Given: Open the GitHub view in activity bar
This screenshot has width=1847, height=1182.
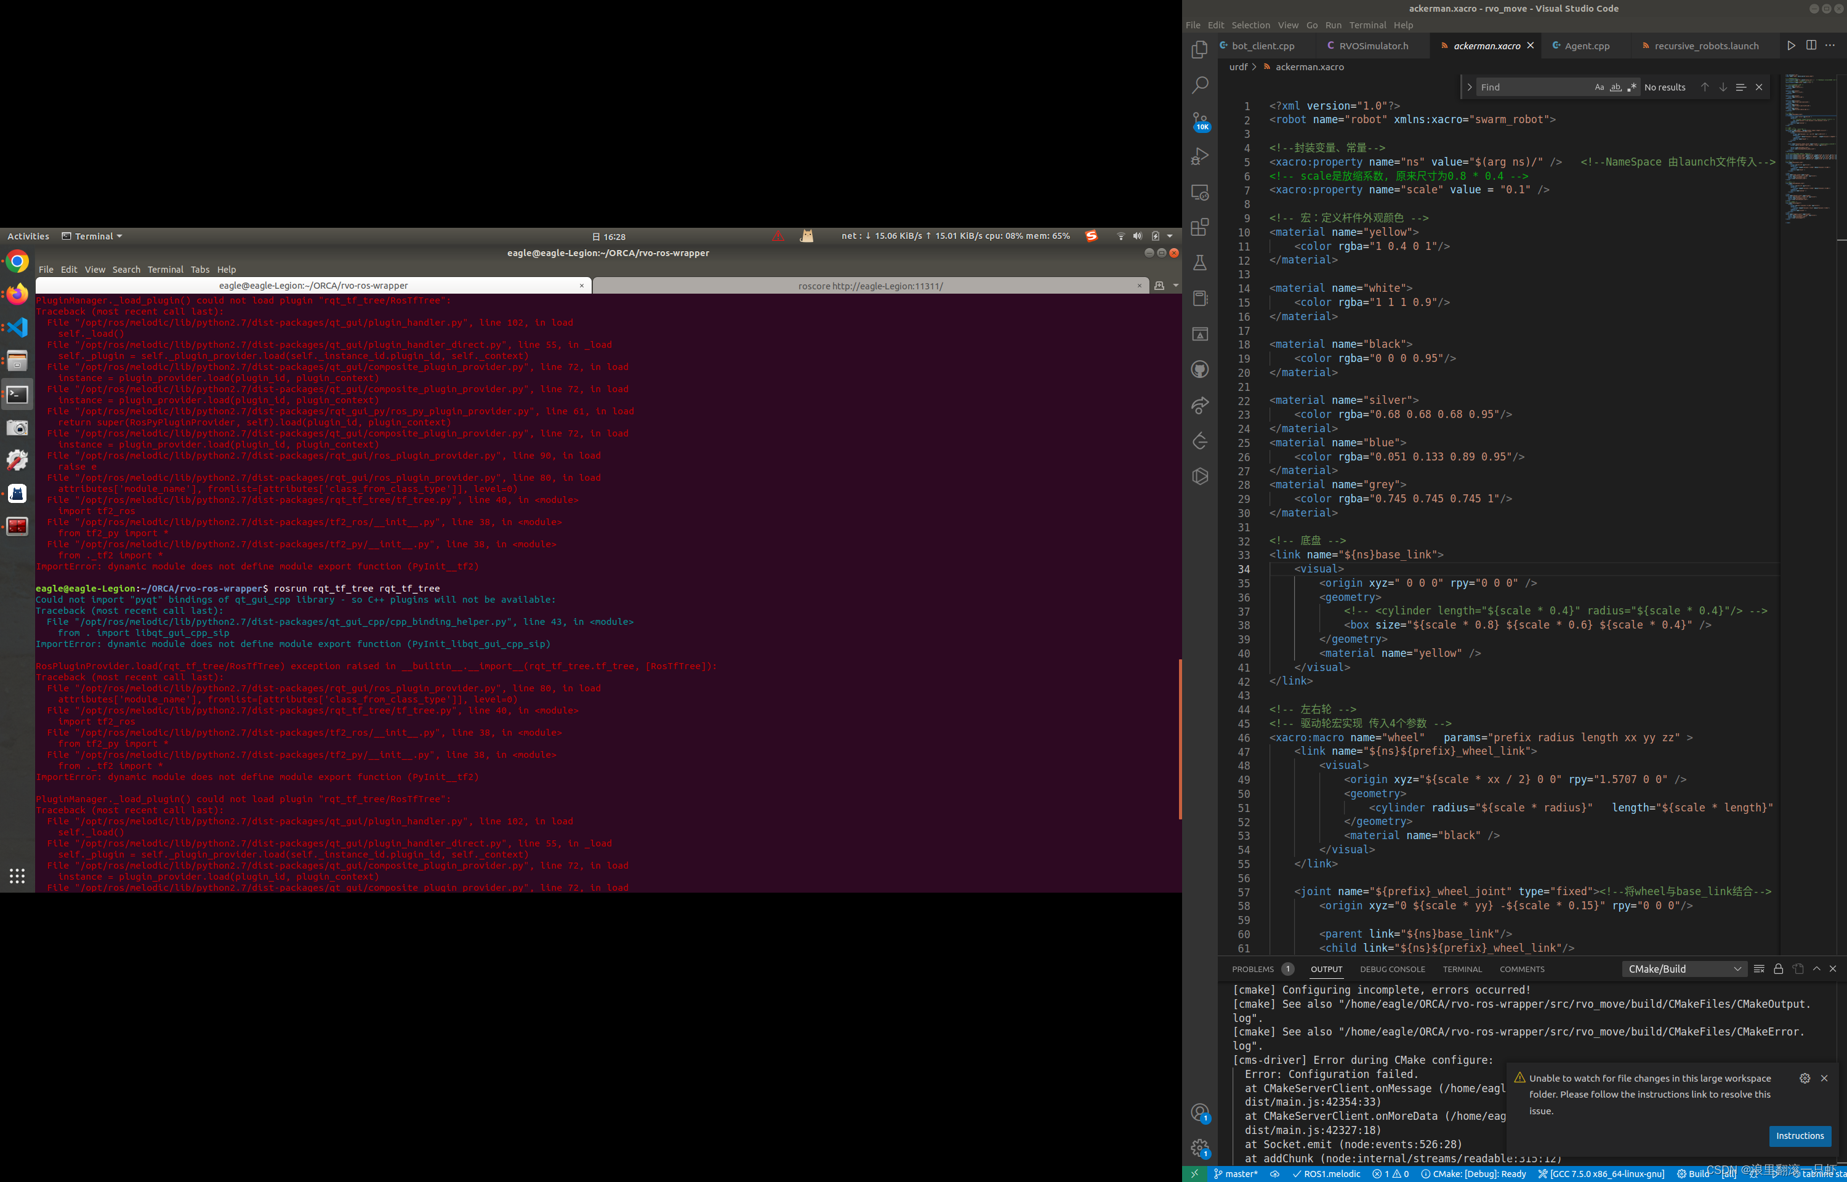Looking at the screenshot, I should (1199, 369).
